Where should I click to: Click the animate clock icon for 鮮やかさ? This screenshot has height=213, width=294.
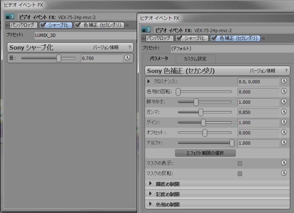[284, 102]
